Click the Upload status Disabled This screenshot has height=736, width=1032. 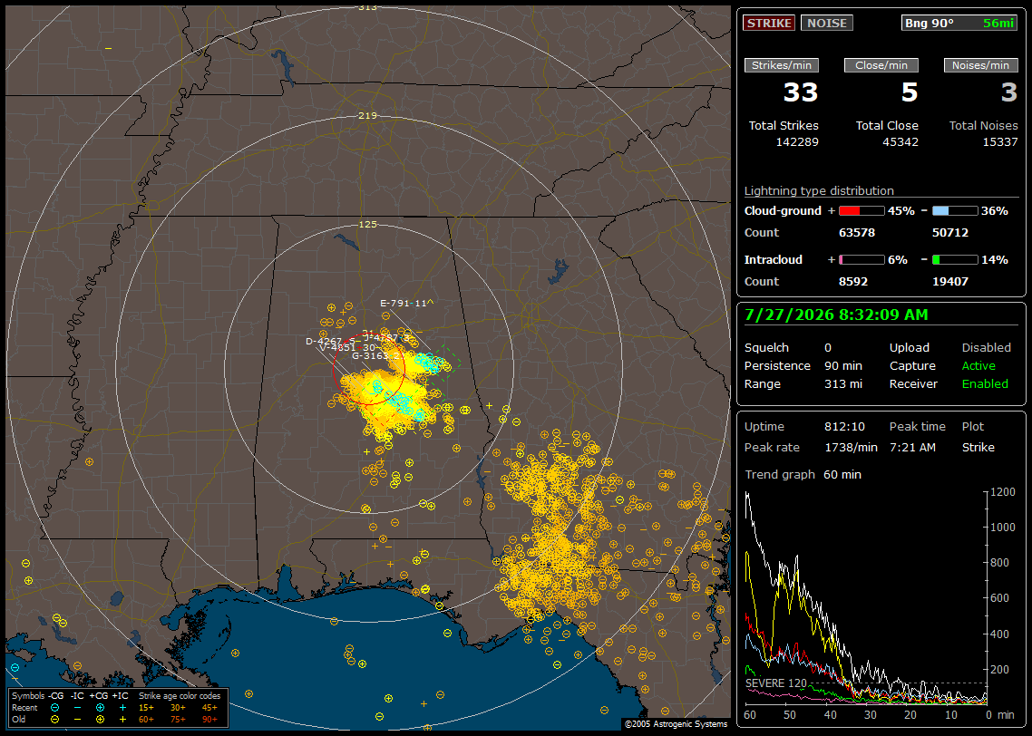[x=986, y=347]
